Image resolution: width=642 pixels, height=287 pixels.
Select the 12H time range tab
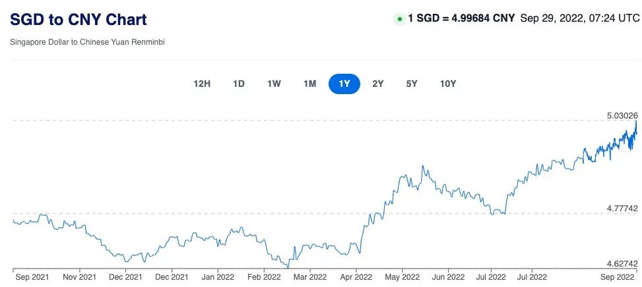click(202, 84)
